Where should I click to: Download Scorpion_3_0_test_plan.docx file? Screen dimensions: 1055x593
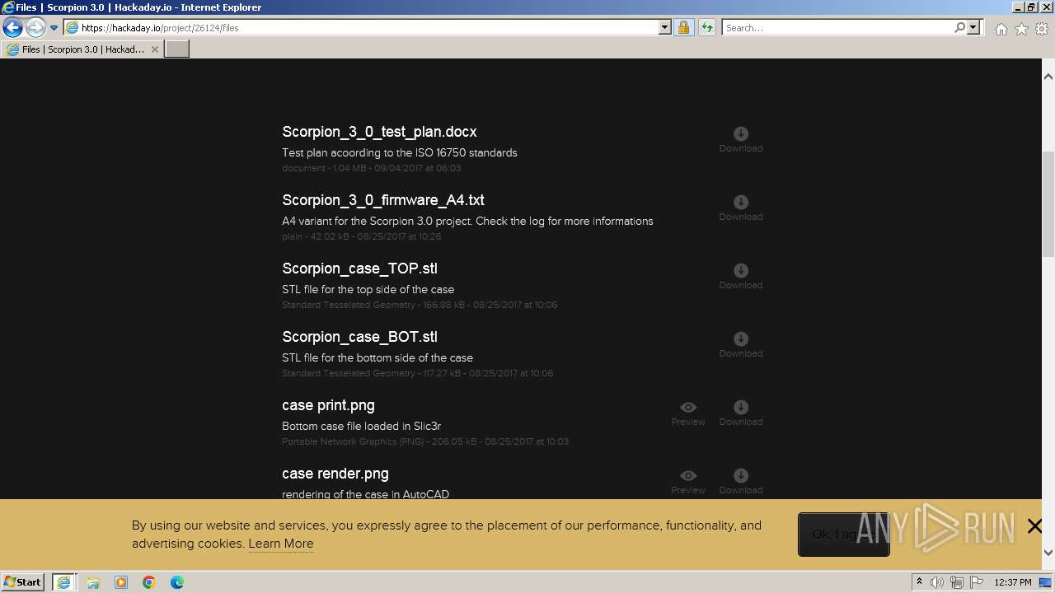point(741,140)
